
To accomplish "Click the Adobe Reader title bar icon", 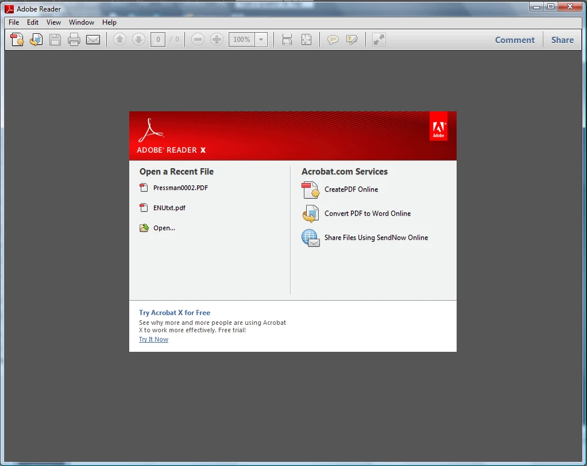I will 9,9.
